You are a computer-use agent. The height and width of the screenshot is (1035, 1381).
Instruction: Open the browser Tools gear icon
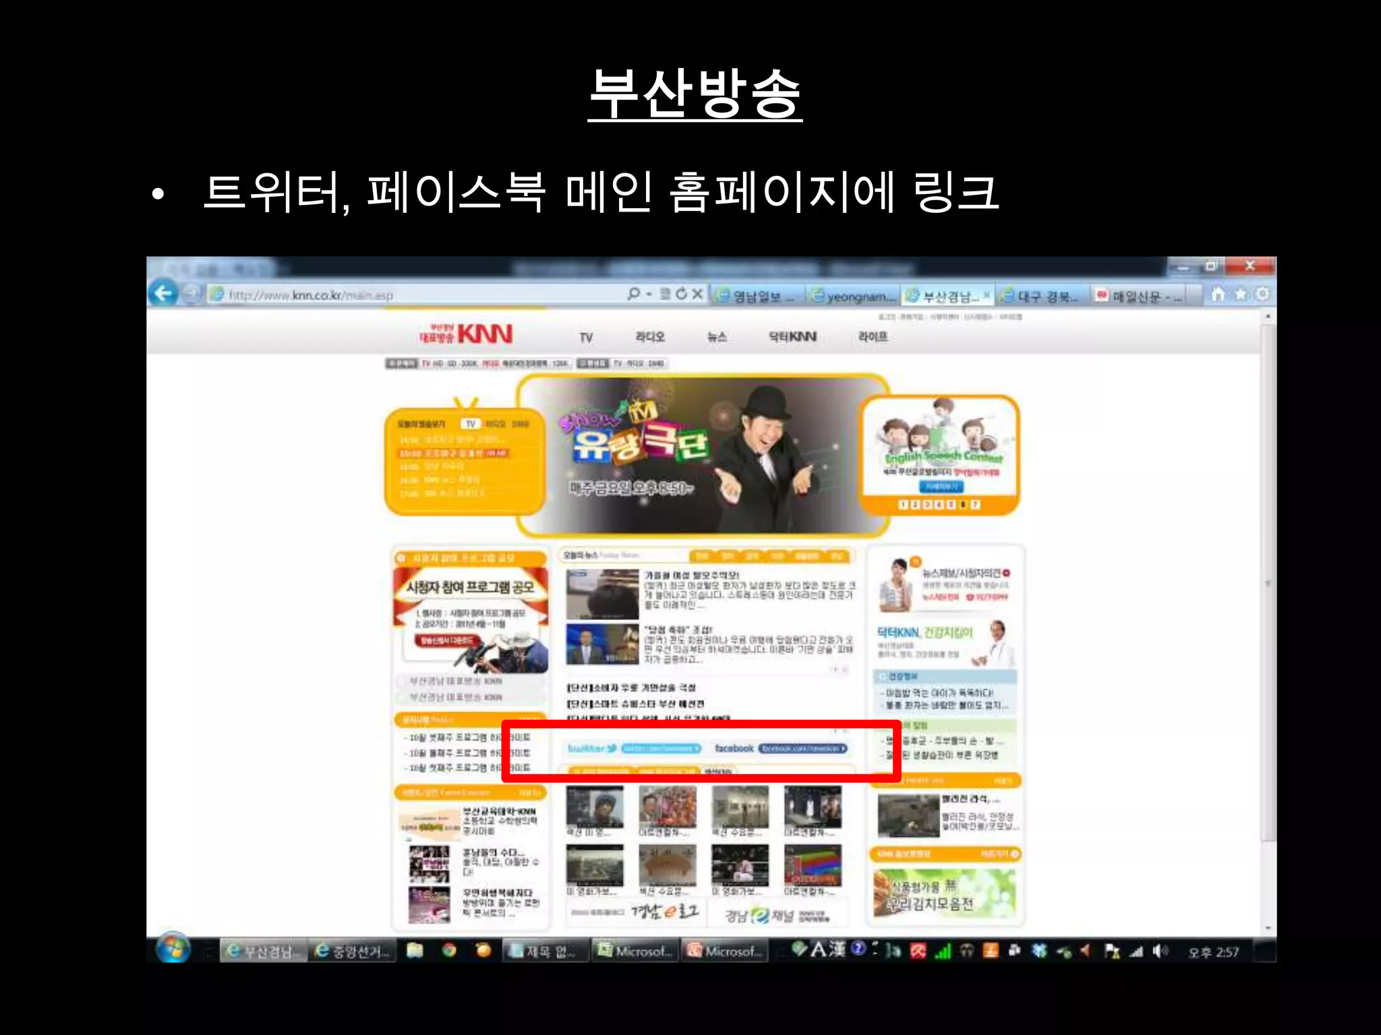tap(1261, 294)
